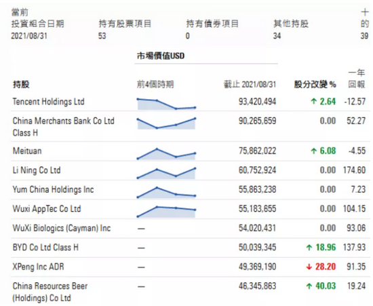
Task: Click the market value 55,863,238
Action: pos(258,189)
